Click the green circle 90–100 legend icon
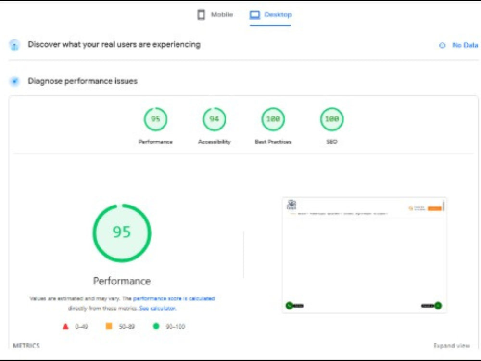481x361 pixels. pos(156,326)
